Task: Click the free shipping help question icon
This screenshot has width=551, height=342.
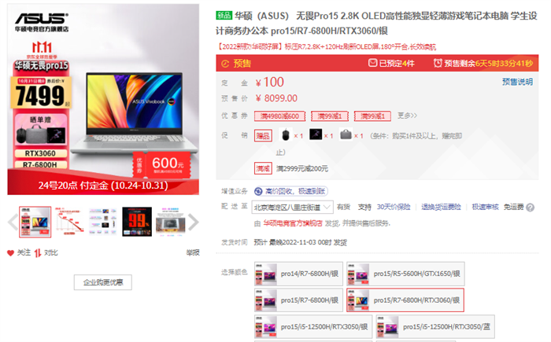Action: [x=531, y=208]
